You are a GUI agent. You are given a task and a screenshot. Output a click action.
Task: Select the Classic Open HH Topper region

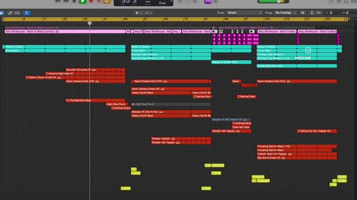[x=297, y=154]
